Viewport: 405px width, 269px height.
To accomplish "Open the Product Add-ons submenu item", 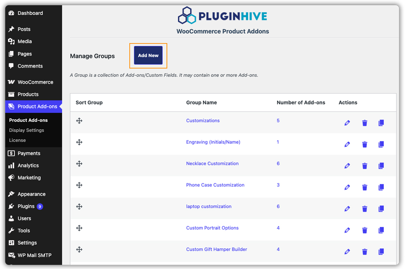I will point(28,120).
